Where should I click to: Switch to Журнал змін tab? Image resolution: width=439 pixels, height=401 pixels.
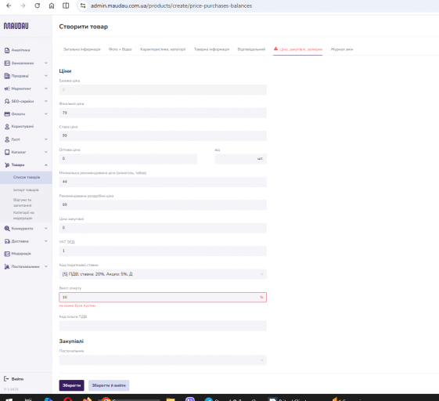342,49
